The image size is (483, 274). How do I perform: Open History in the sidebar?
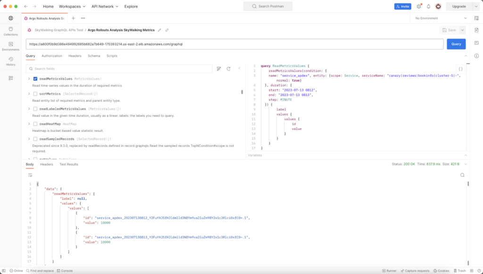coord(10,61)
